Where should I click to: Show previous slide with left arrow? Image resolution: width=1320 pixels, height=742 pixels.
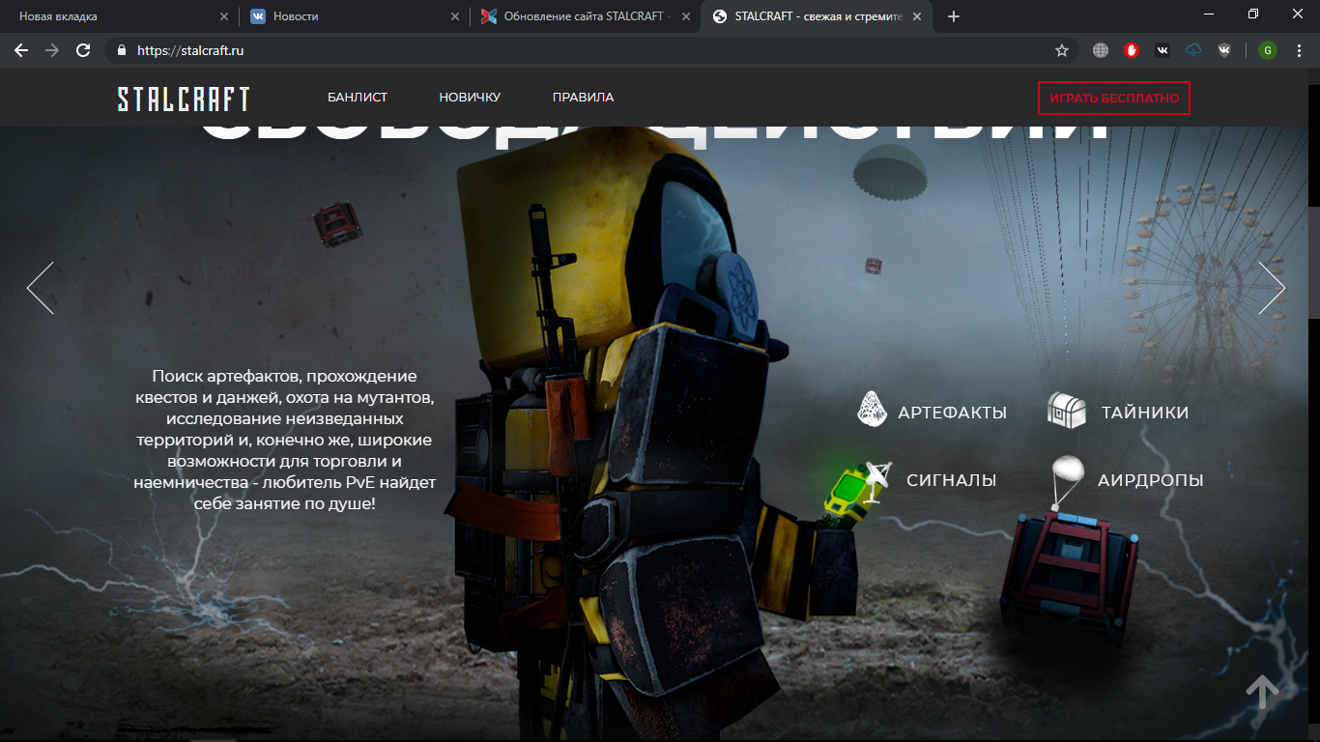(41, 288)
